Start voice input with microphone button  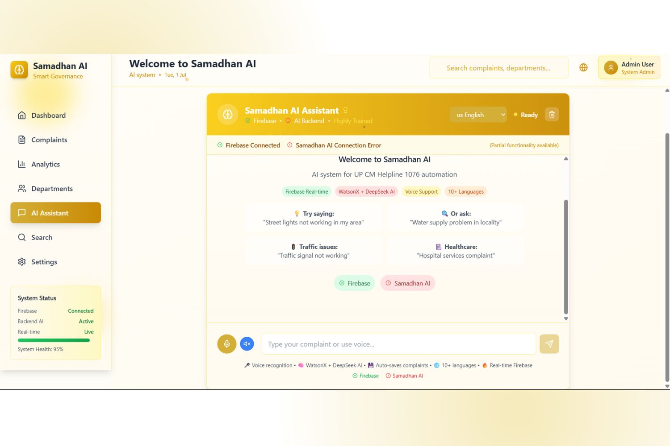coord(227,344)
